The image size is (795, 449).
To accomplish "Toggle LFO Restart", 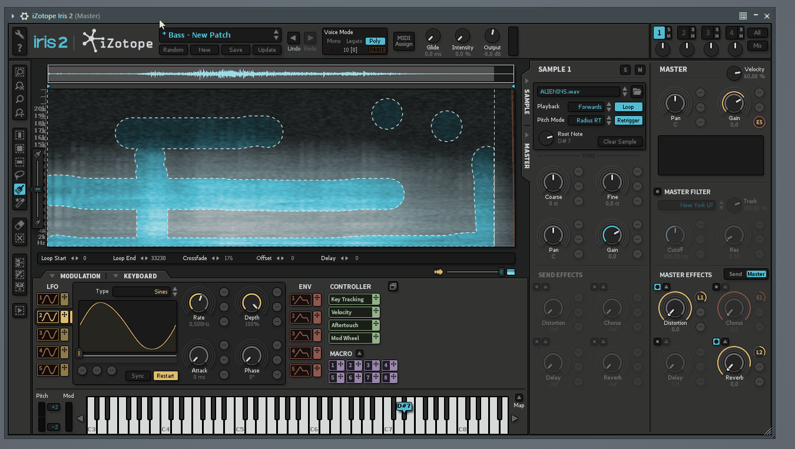I will 165,376.
